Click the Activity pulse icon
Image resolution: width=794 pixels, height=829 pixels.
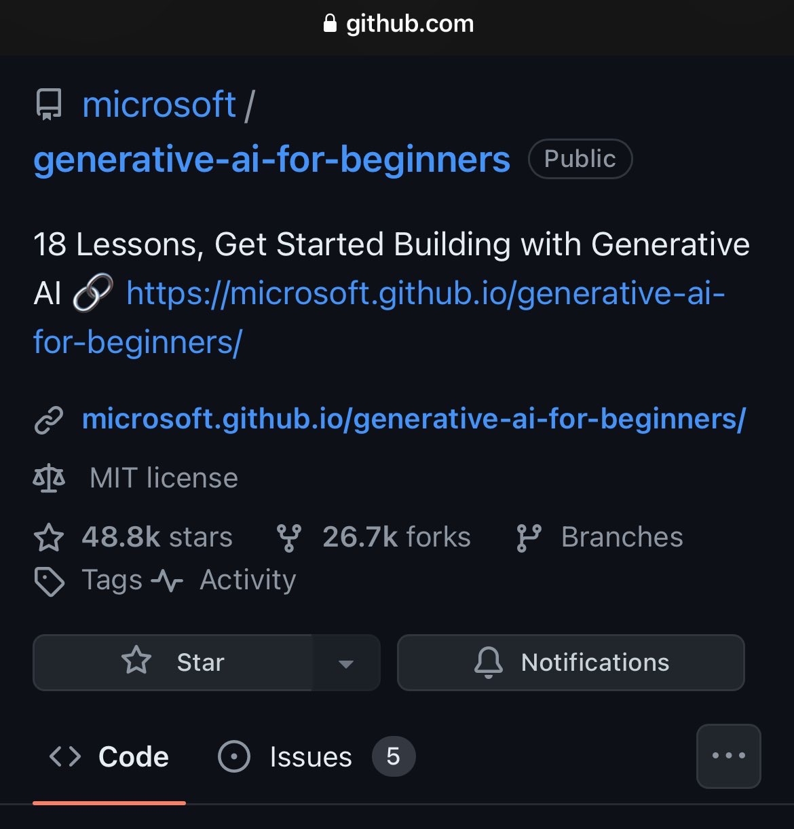click(167, 581)
